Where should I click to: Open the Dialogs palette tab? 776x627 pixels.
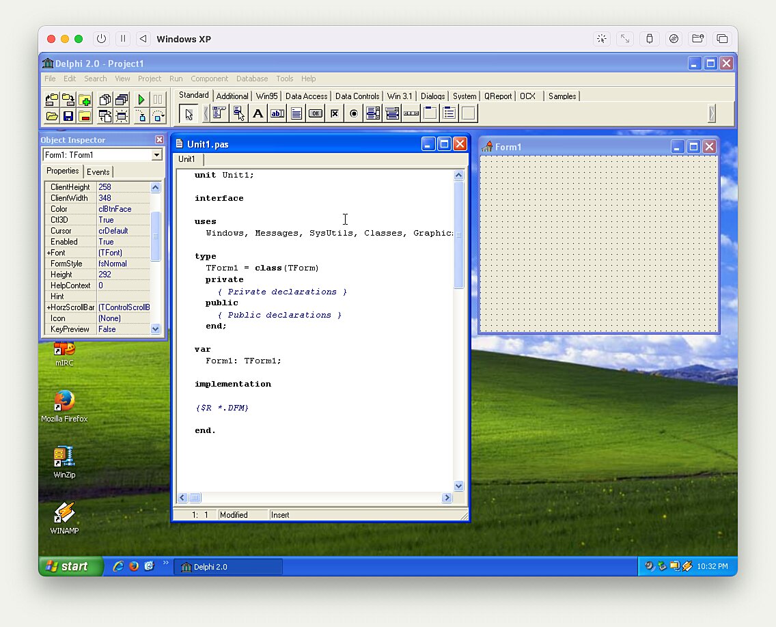pyautogui.click(x=432, y=96)
